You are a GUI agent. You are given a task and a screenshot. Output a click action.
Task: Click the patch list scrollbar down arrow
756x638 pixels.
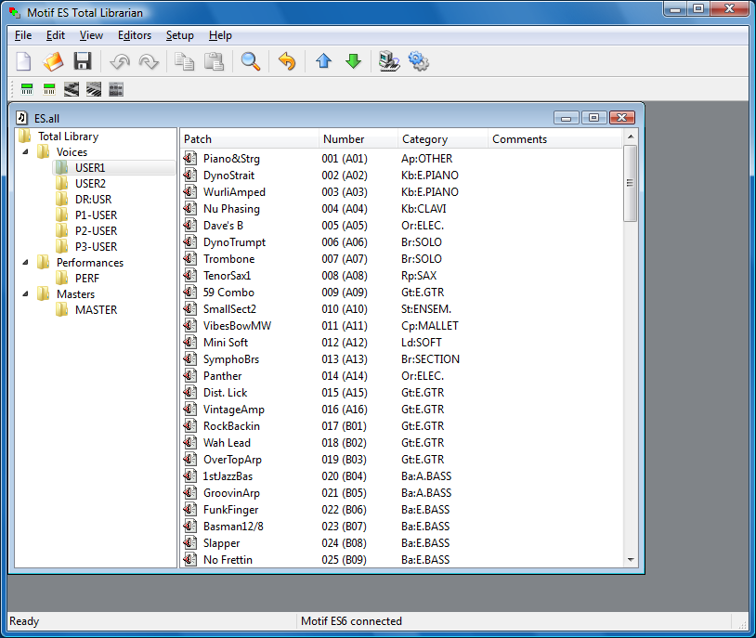point(631,560)
